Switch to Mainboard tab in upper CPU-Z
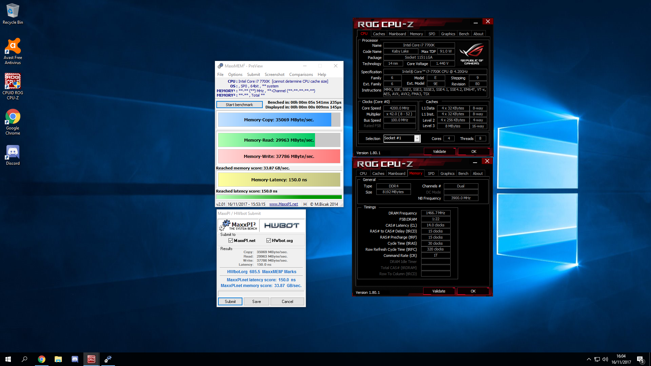 [397, 34]
